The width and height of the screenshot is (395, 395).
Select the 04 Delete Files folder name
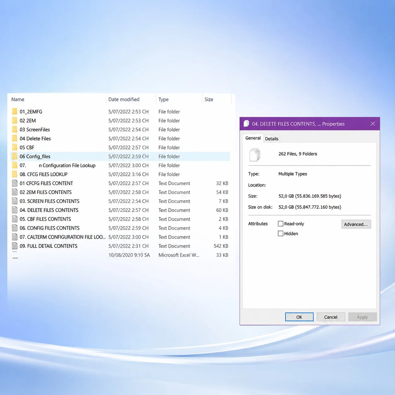pos(35,138)
